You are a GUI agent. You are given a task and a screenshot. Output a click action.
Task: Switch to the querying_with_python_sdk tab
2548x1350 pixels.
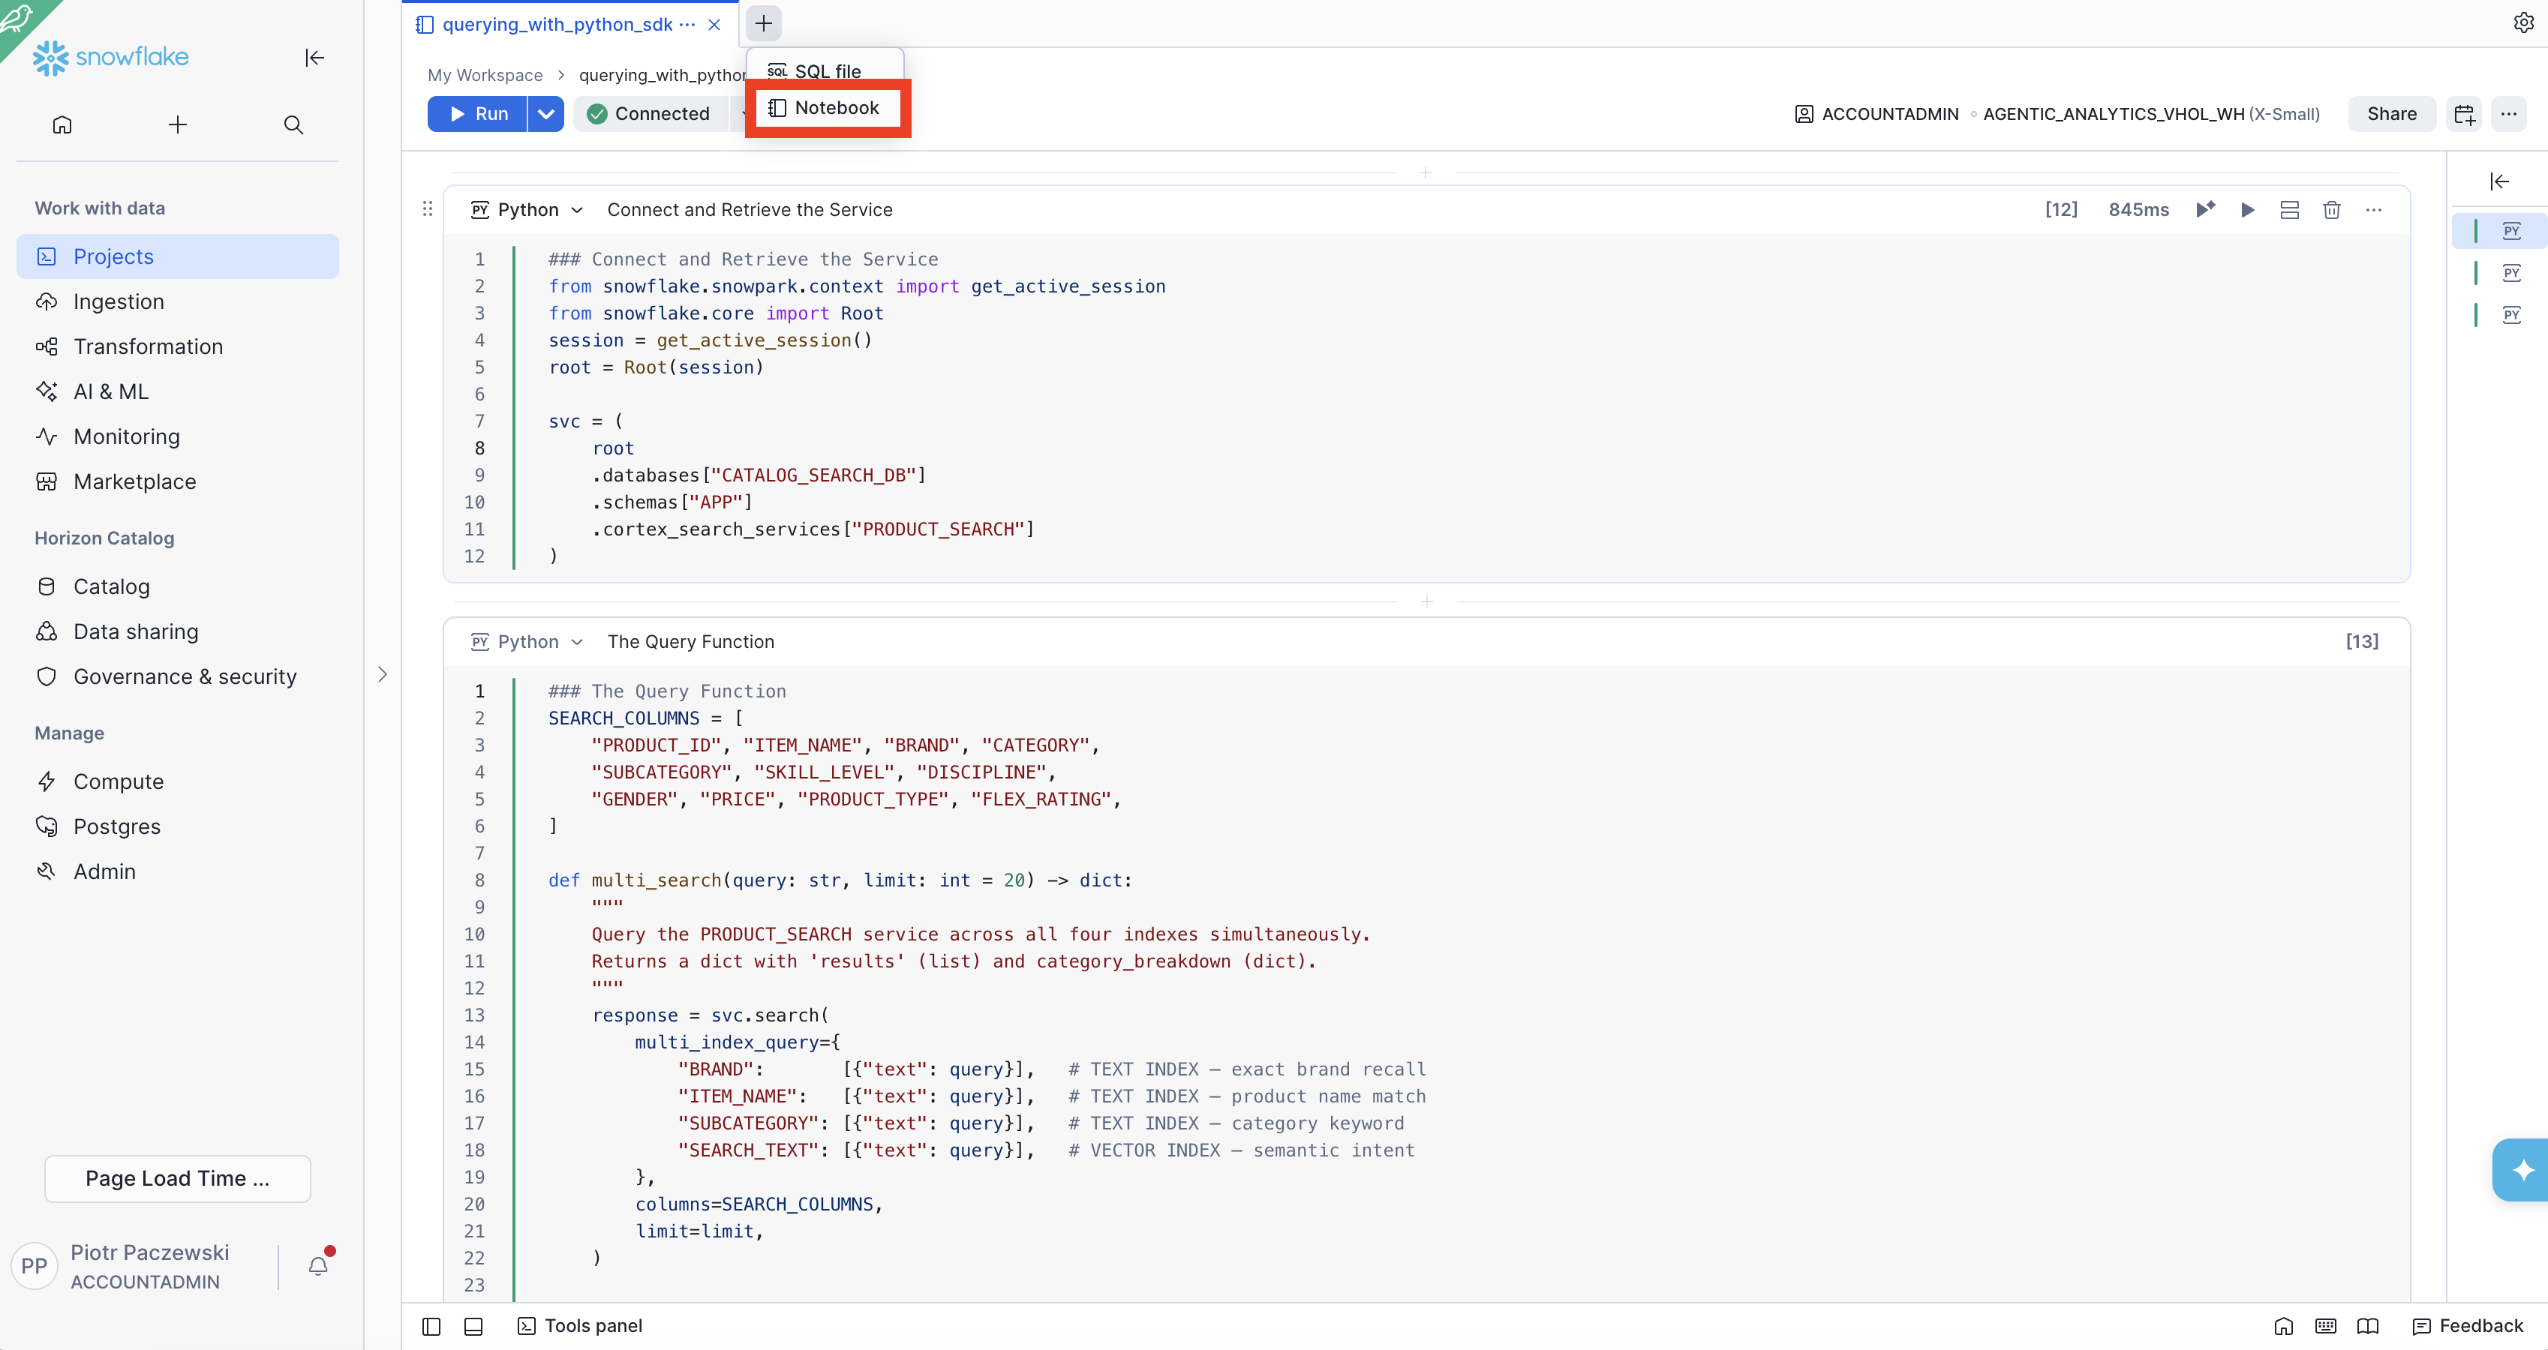coord(558,24)
